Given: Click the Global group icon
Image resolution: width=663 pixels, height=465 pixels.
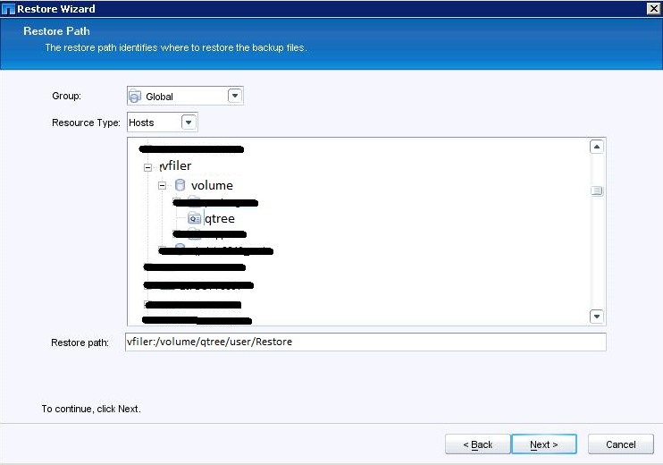Looking at the screenshot, I should click(x=135, y=96).
